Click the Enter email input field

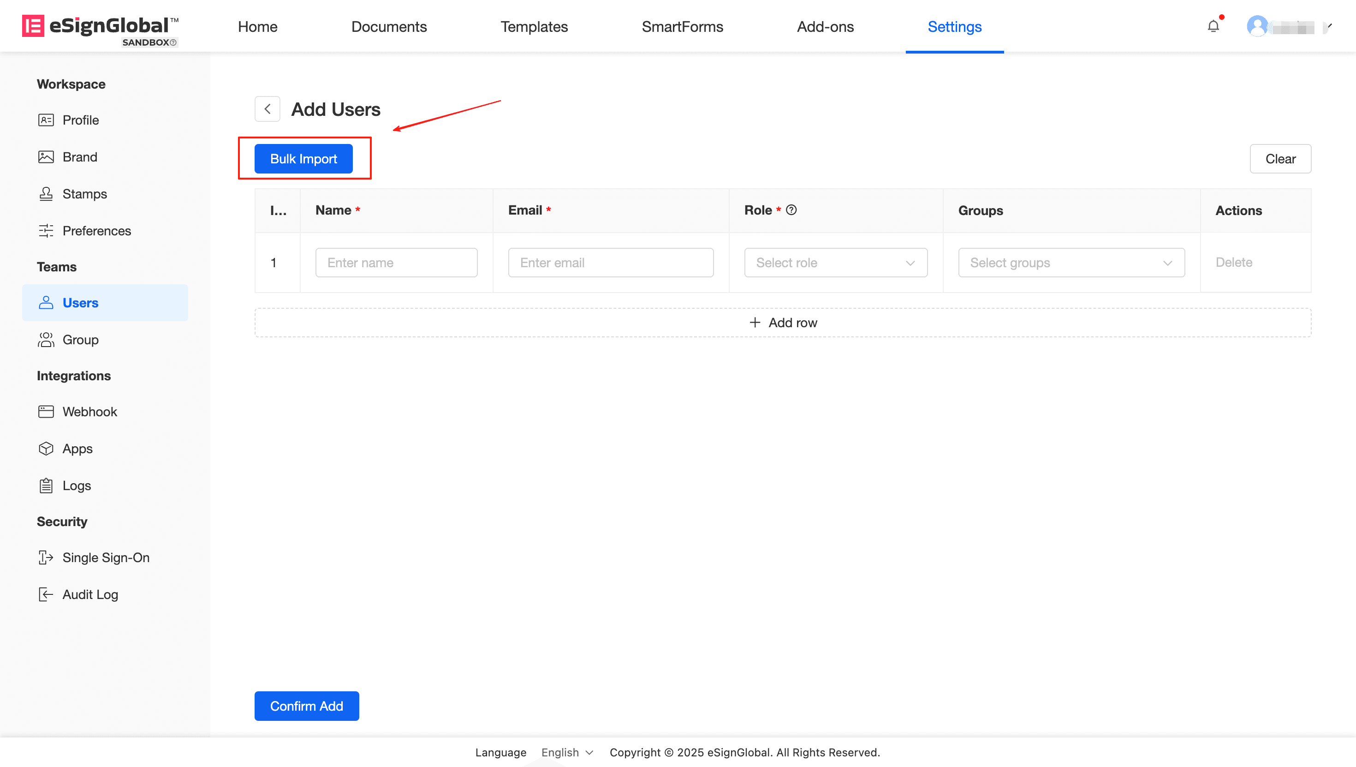click(x=610, y=262)
